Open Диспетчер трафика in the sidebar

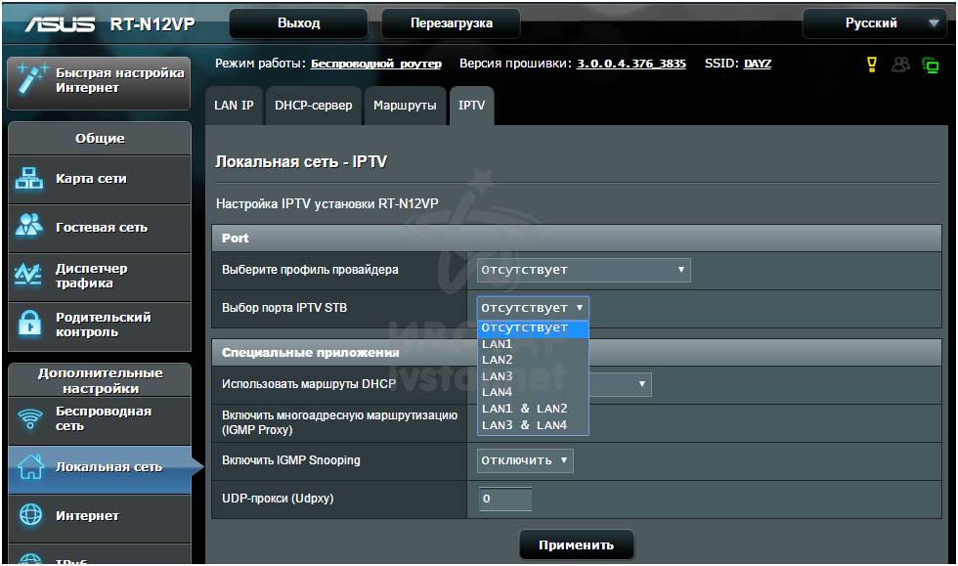[100, 277]
